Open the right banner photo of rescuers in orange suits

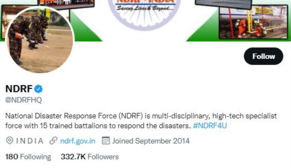253,22
